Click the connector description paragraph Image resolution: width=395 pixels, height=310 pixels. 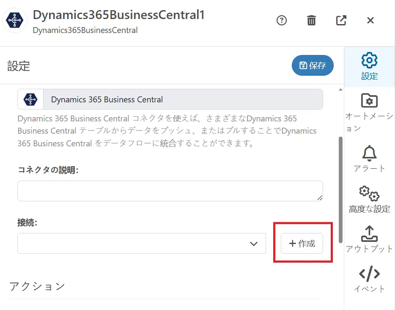[167, 131]
